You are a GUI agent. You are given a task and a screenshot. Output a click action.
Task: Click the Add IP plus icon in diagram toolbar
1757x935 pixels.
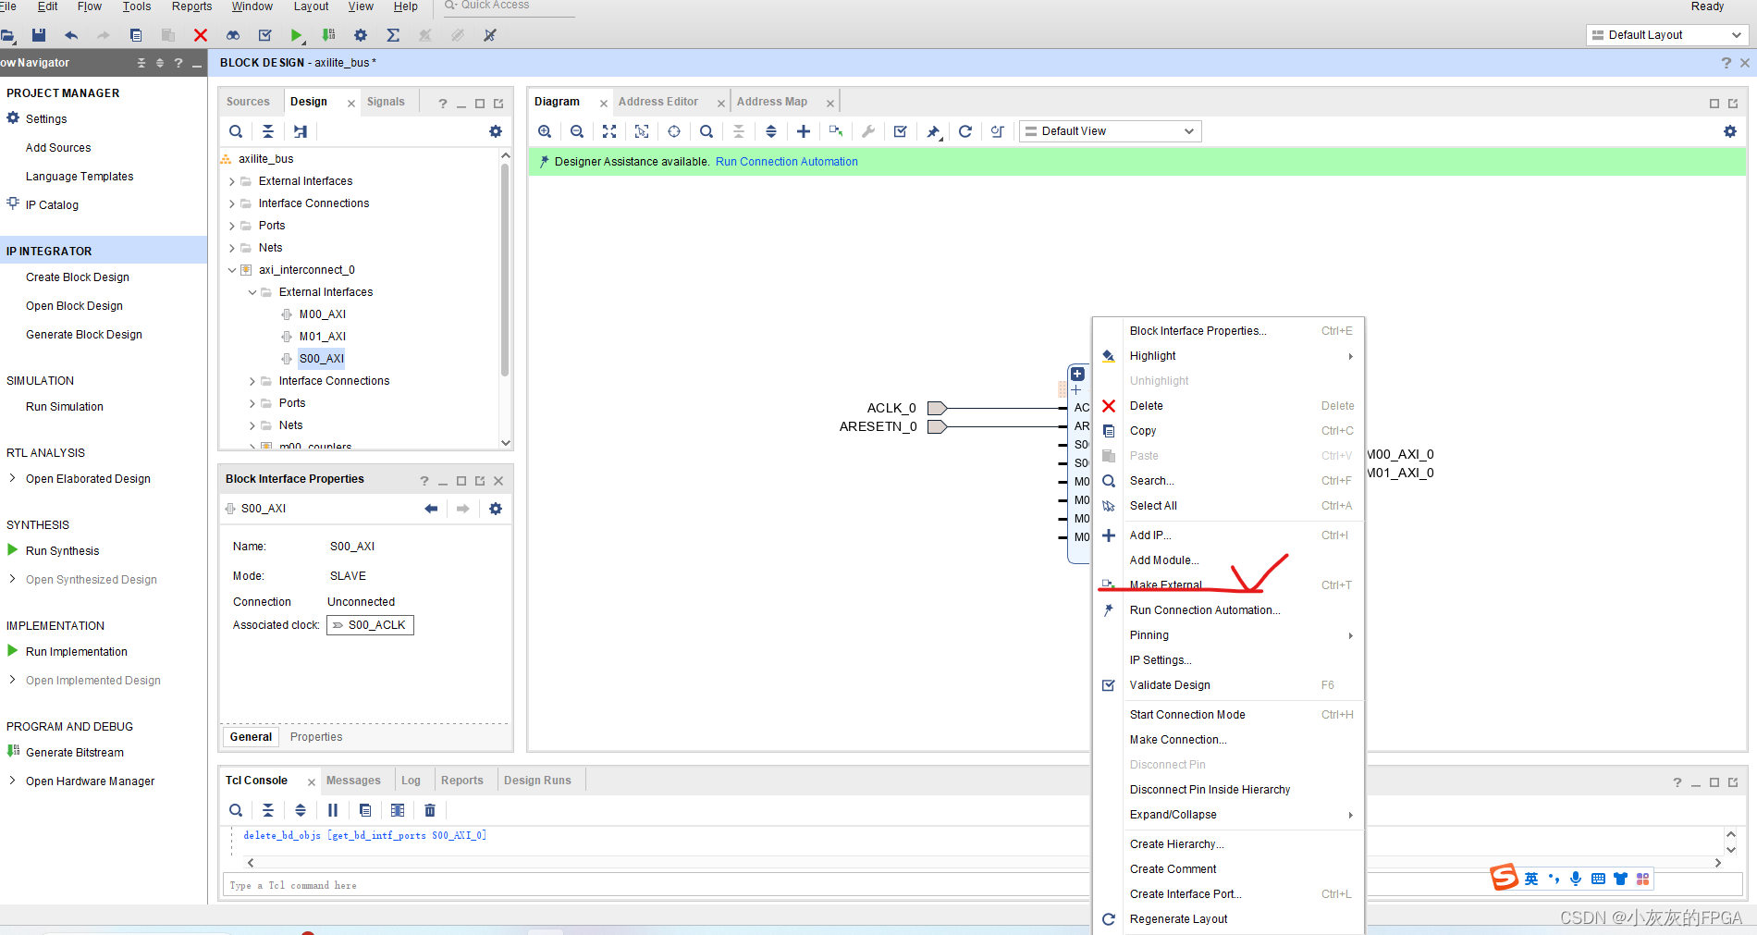804,131
